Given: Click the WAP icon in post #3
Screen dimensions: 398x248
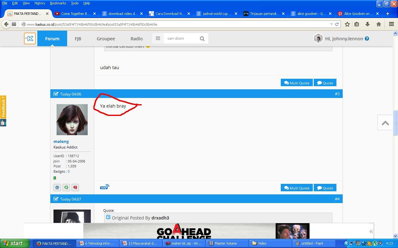Looking at the screenshot, I should point(104,187).
